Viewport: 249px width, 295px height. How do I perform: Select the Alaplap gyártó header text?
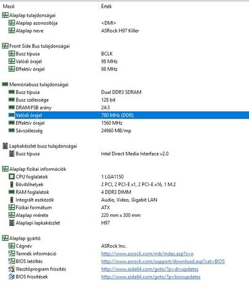(x=25, y=238)
